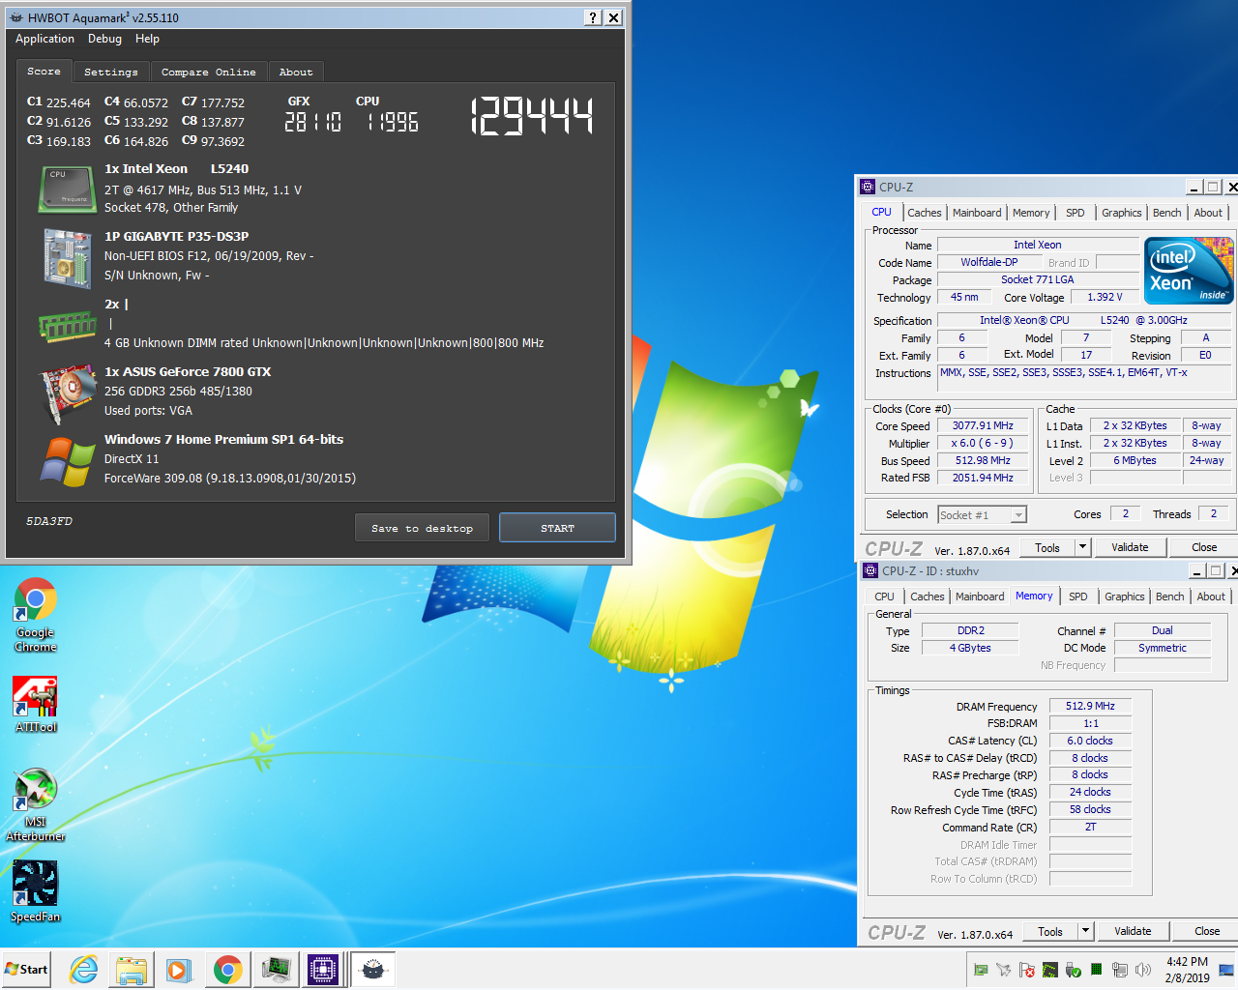1238x990 pixels.
Task: Click the Save to desktop button
Action: [x=423, y=528]
